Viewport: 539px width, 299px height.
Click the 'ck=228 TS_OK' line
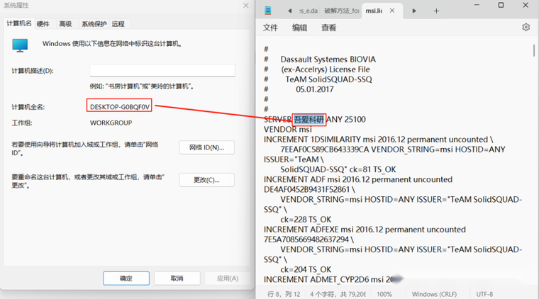[306, 220]
